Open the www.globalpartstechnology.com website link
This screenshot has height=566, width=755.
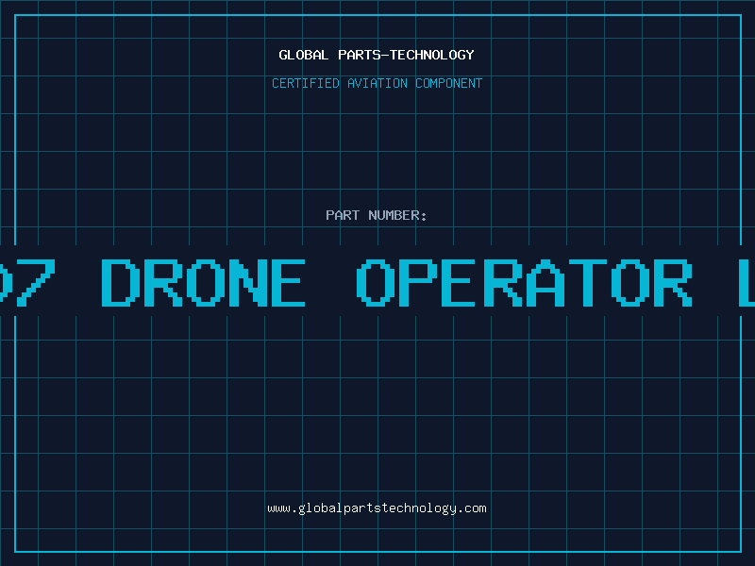(377, 508)
